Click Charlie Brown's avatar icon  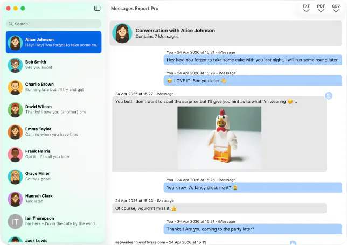[x=15, y=87]
